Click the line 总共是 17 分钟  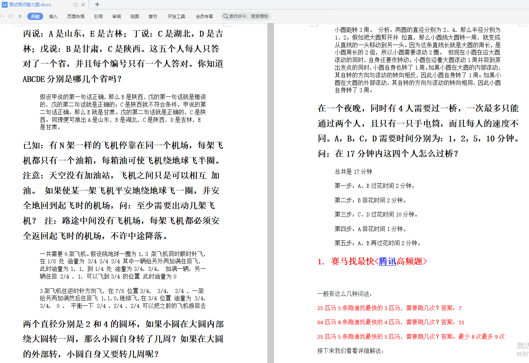pyautogui.click(x=353, y=172)
